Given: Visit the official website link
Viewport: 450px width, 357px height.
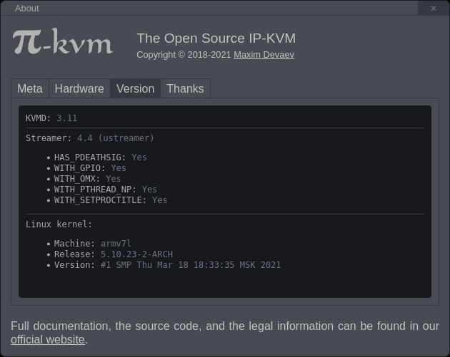Looking at the screenshot, I should tap(48, 339).
